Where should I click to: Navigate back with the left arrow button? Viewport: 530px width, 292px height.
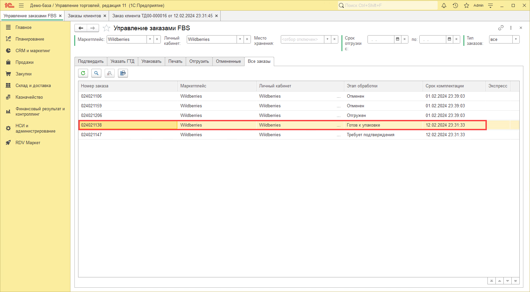pos(81,28)
